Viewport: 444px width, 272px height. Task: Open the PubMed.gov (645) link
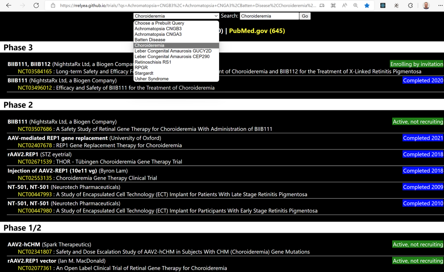coord(257,31)
